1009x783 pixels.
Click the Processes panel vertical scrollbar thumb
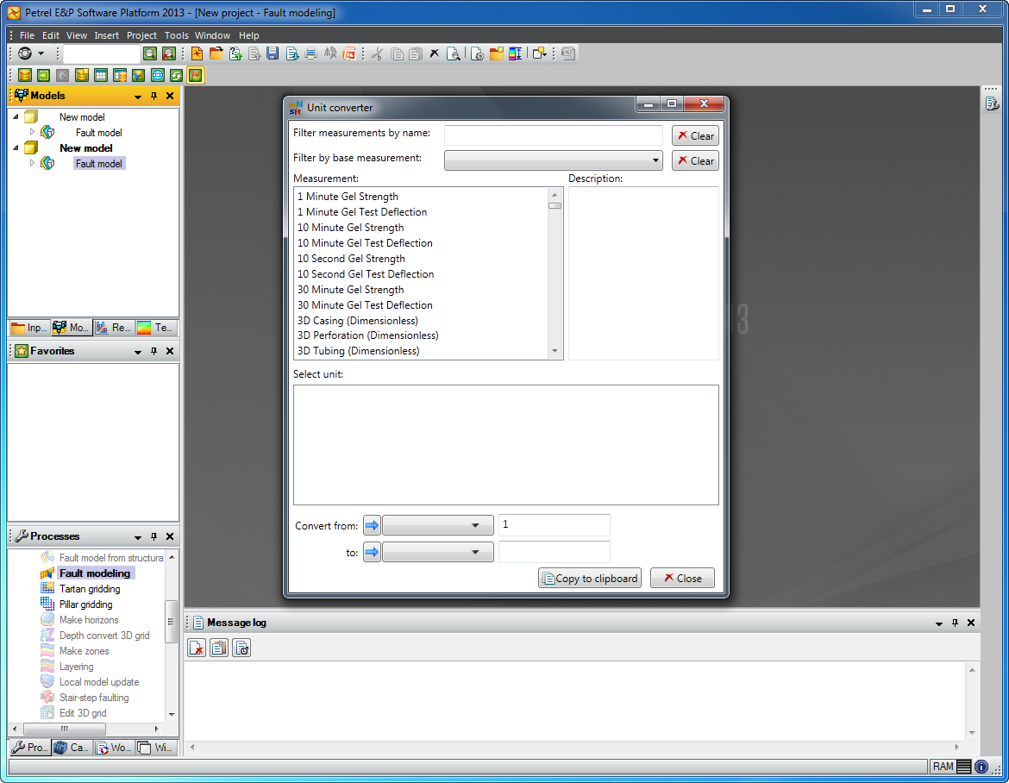click(171, 622)
